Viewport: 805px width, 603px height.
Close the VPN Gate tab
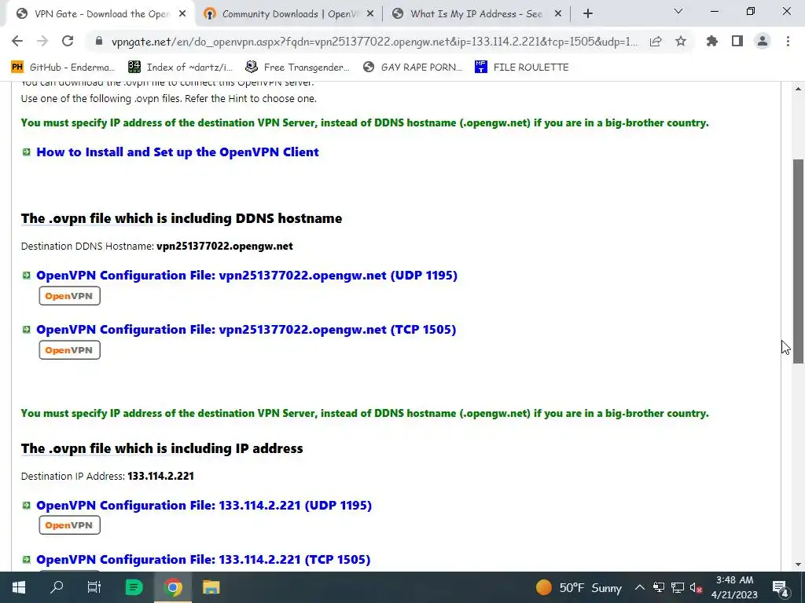(182, 14)
